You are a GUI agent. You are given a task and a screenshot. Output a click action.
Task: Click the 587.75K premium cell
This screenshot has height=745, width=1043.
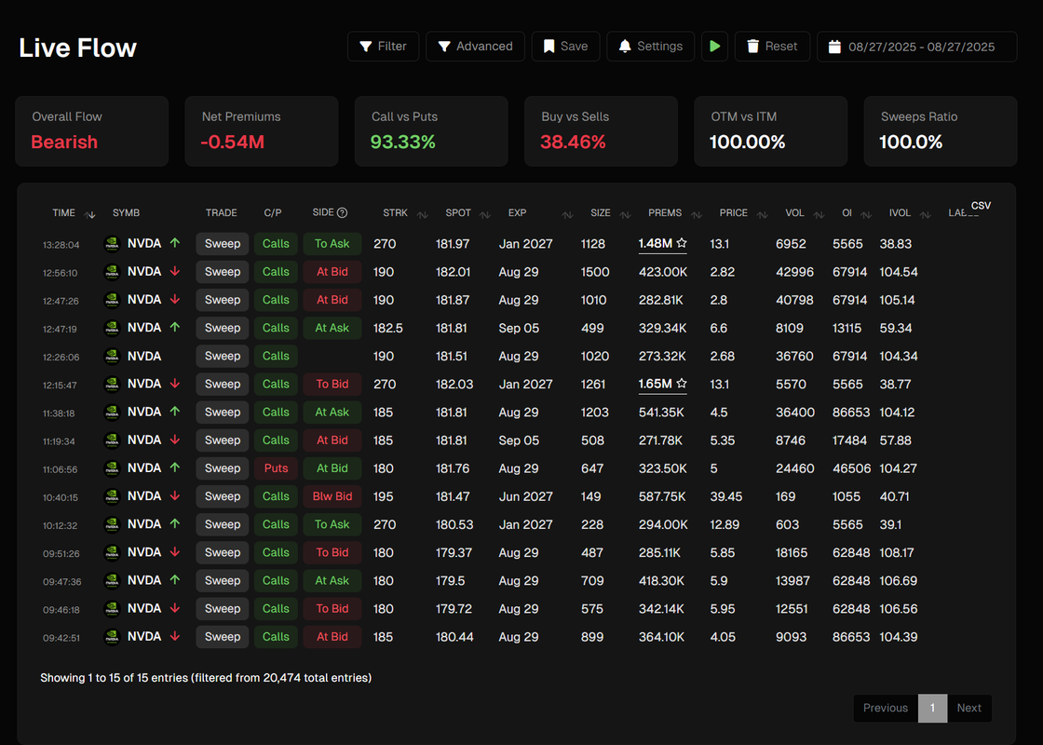tap(663, 497)
